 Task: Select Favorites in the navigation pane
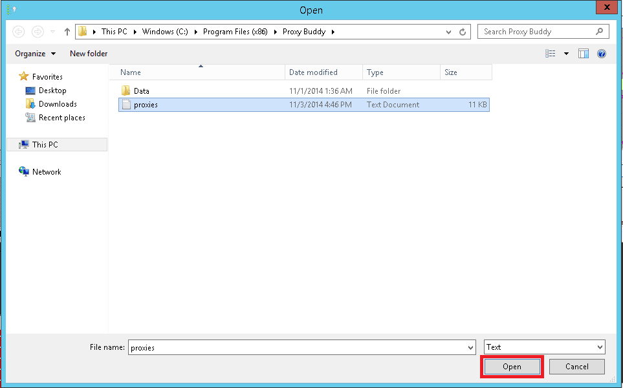pyautogui.click(x=47, y=77)
